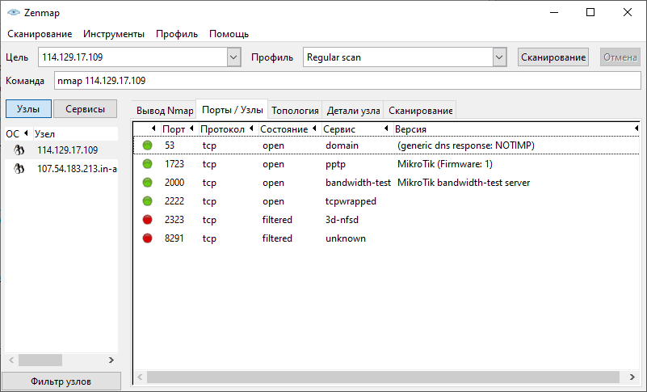Image resolution: width=647 pixels, height=392 pixels.
Task: Click the Zenmap eye icon in title bar
Action: point(14,12)
